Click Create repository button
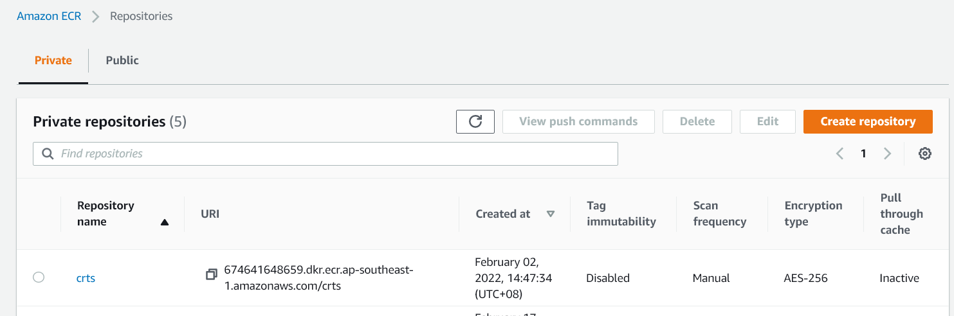The image size is (954, 316). pyautogui.click(x=868, y=121)
